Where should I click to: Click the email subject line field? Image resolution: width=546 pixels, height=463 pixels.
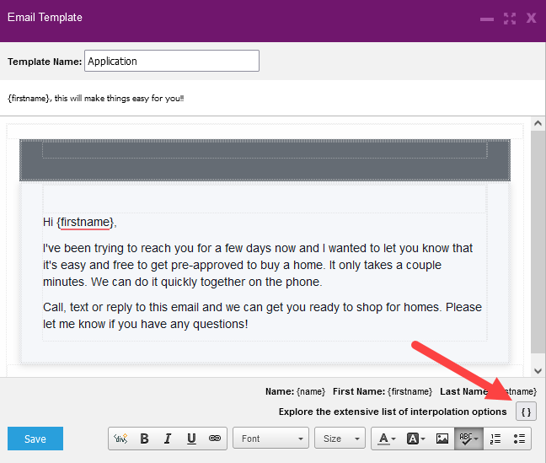(272, 98)
